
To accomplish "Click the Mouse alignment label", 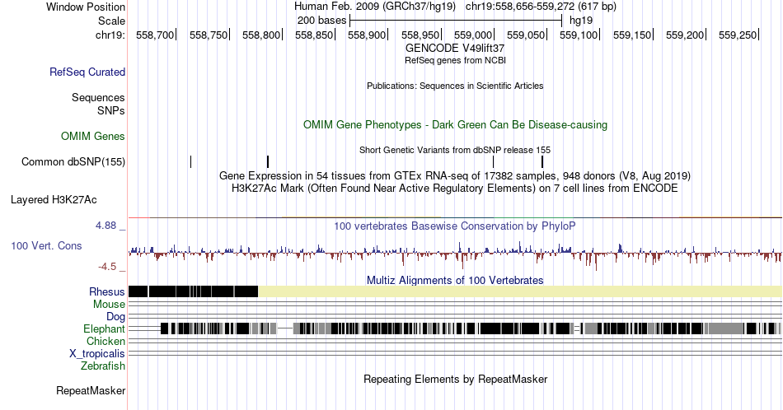I will click(x=109, y=305).
